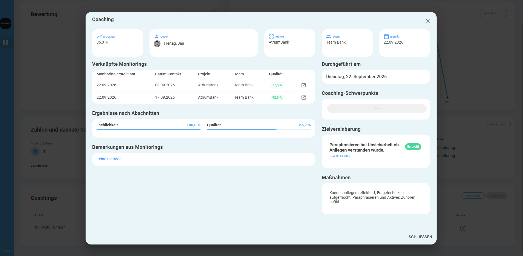Open monitoring with 77,5 % quality in new view

304,85
